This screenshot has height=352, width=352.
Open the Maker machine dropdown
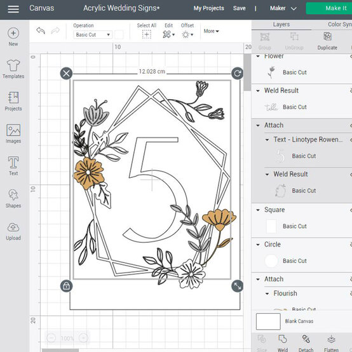pyautogui.click(x=283, y=8)
